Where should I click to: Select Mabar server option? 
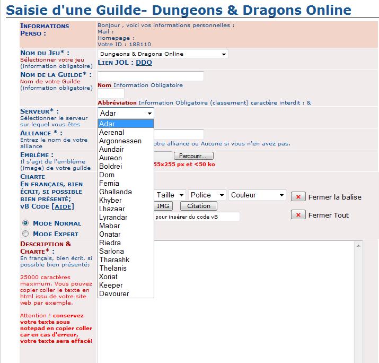pyautogui.click(x=126, y=226)
